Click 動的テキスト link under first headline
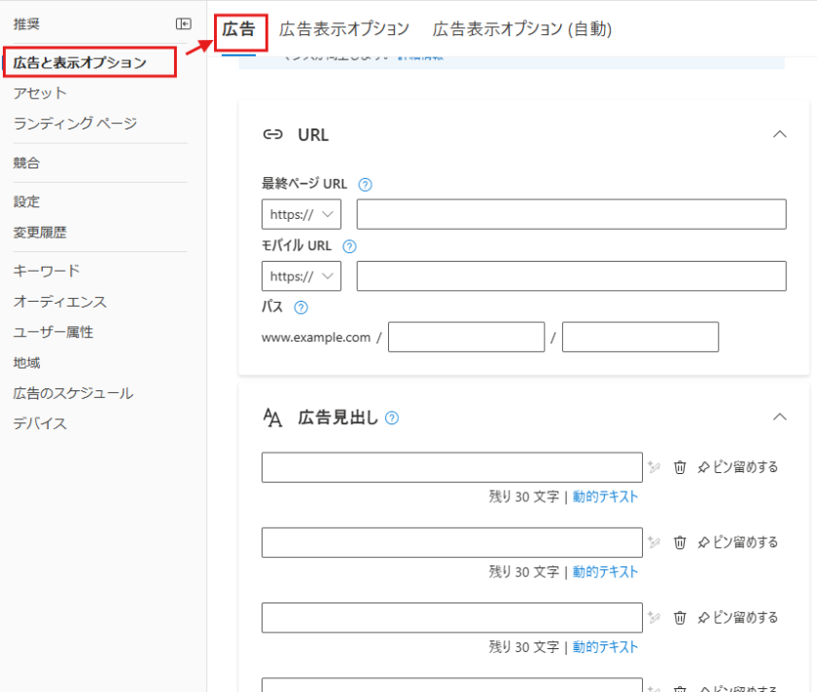The image size is (817, 692). 605,496
